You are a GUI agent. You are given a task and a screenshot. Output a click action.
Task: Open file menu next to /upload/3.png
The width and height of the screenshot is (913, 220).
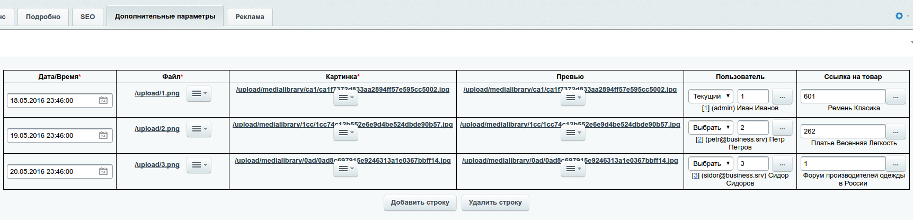(x=199, y=165)
